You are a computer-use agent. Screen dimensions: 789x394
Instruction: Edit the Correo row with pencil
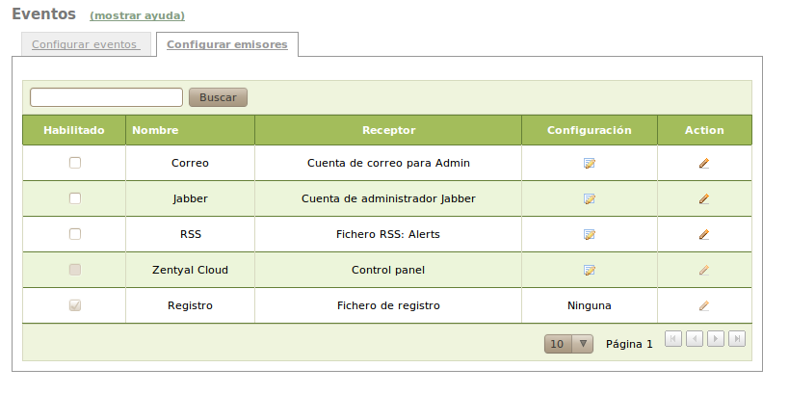[704, 164]
